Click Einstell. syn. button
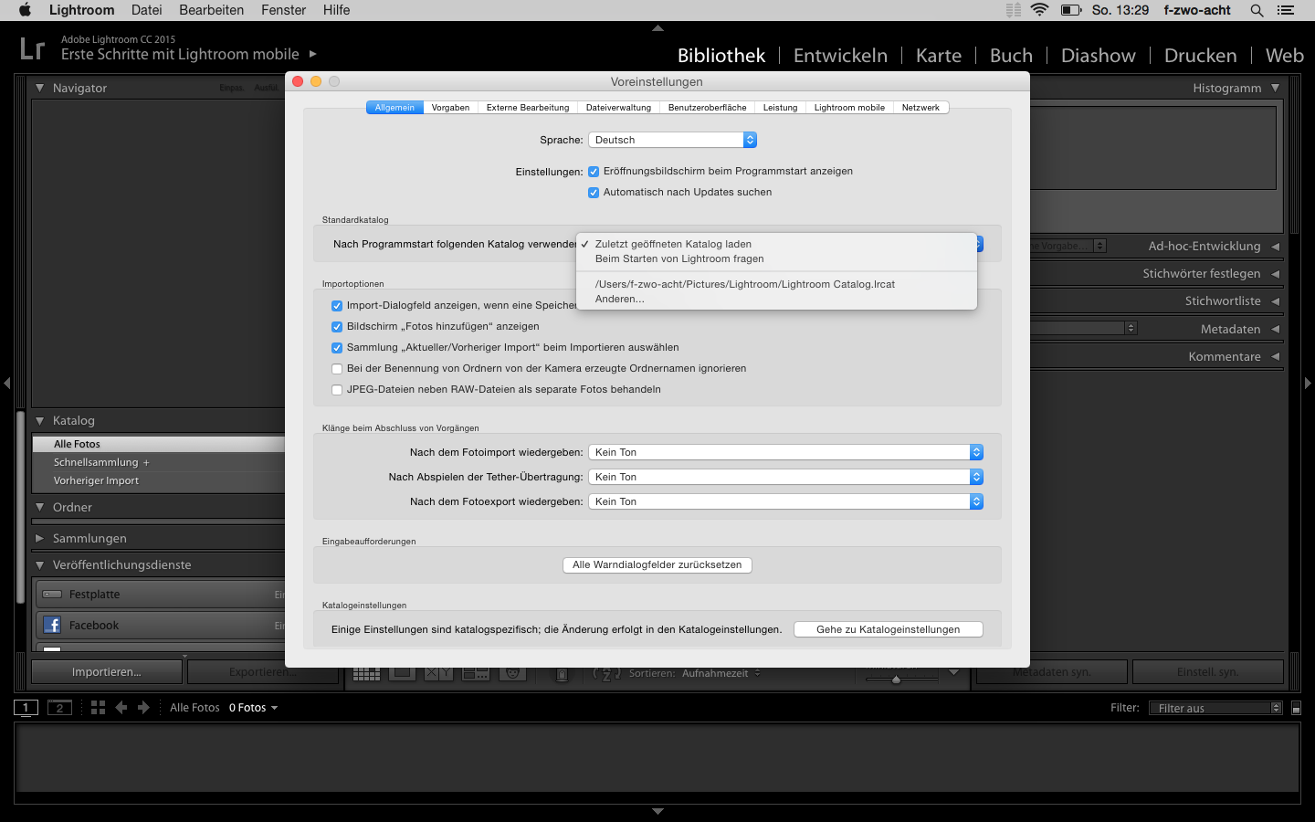 [x=1208, y=672]
